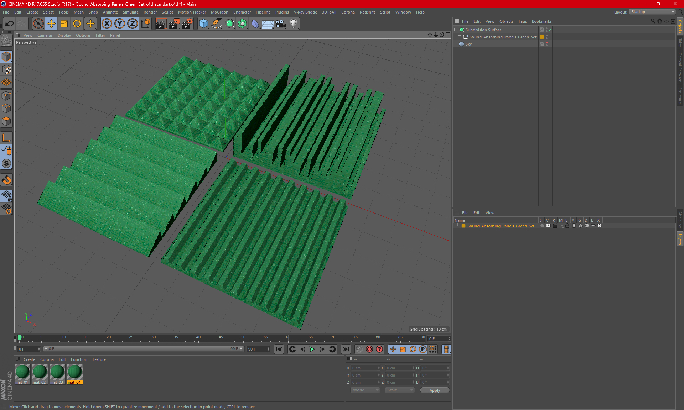Toggle Z axis lock
This screenshot has width=684, height=410.
point(133,24)
